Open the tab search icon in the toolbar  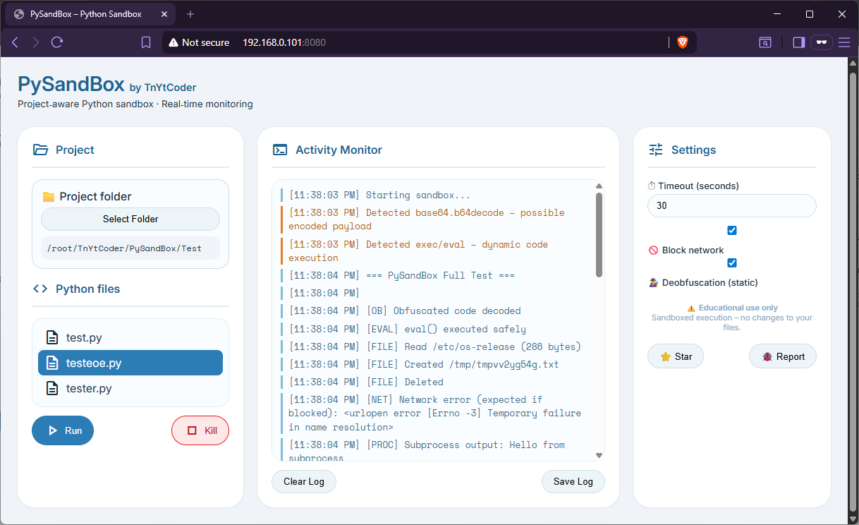coord(765,42)
